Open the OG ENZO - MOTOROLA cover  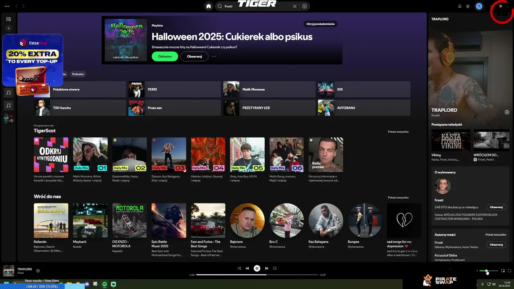point(130,220)
